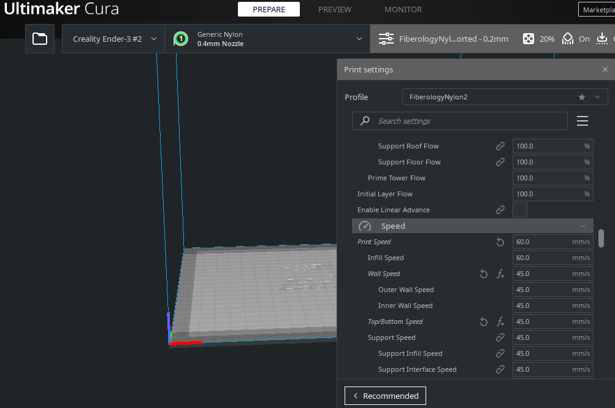Image resolution: width=615 pixels, height=408 pixels.
Task: Open file using the folder icon
Action: coord(40,39)
